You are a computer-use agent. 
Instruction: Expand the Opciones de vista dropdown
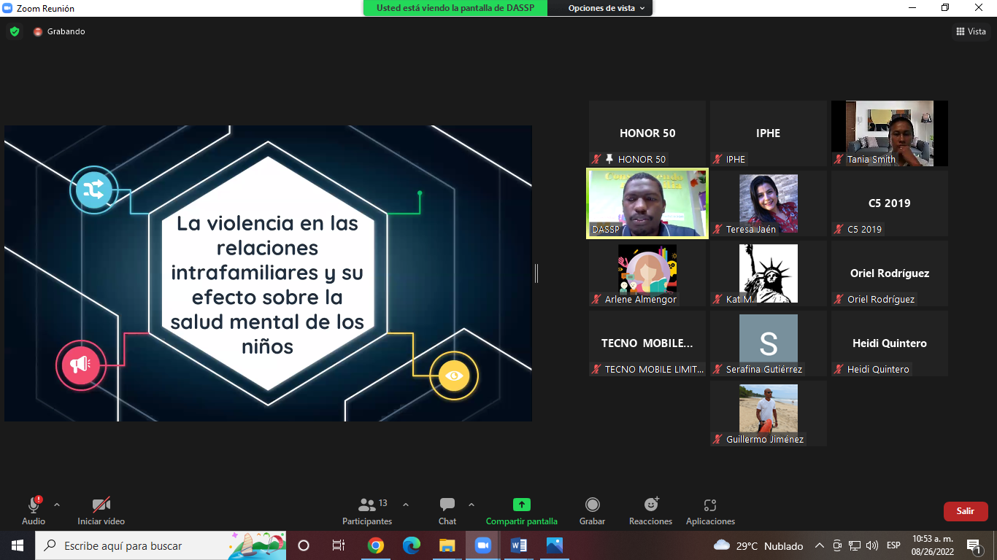tap(607, 8)
